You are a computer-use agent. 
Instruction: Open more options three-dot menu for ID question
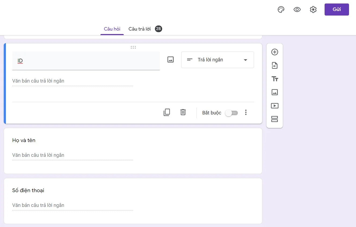tap(246, 113)
